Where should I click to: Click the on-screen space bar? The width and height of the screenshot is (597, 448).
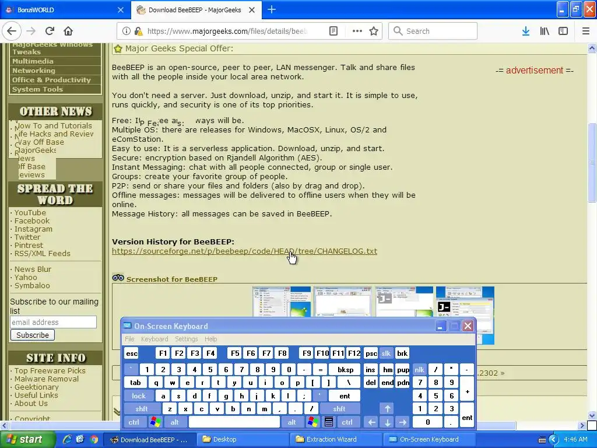[x=234, y=422]
